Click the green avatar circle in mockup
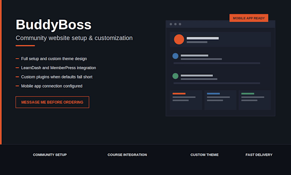291x175 pixels. (x=175, y=76)
